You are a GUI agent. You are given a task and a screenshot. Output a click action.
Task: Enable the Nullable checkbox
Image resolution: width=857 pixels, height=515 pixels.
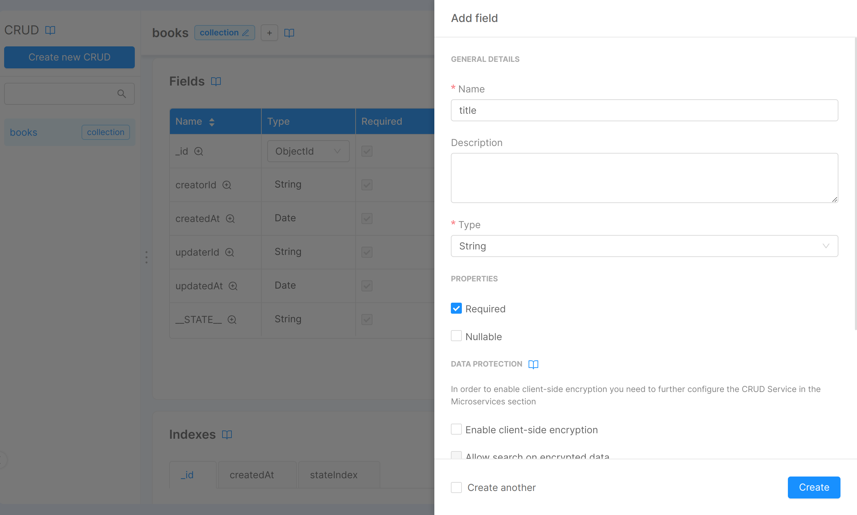pyautogui.click(x=456, y=336)
